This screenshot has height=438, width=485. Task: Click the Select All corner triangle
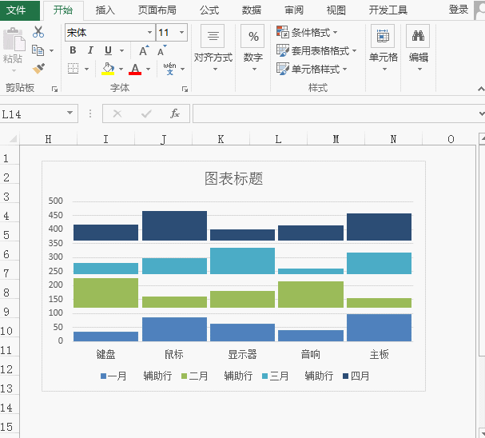click(x=13, y=138)
